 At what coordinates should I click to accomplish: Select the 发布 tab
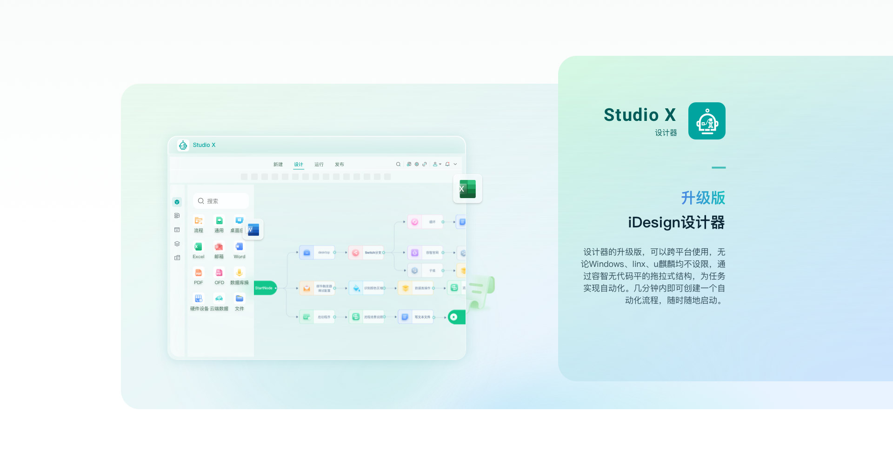click(340, 165)
